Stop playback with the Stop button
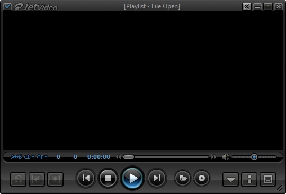 pyautogui.click(x=108, y=178)
